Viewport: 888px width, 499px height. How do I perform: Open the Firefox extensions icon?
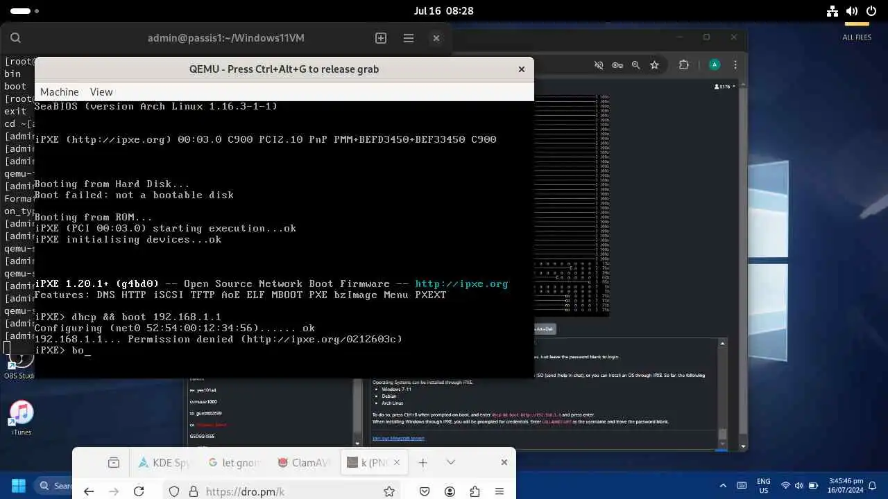tap(475, 491)
